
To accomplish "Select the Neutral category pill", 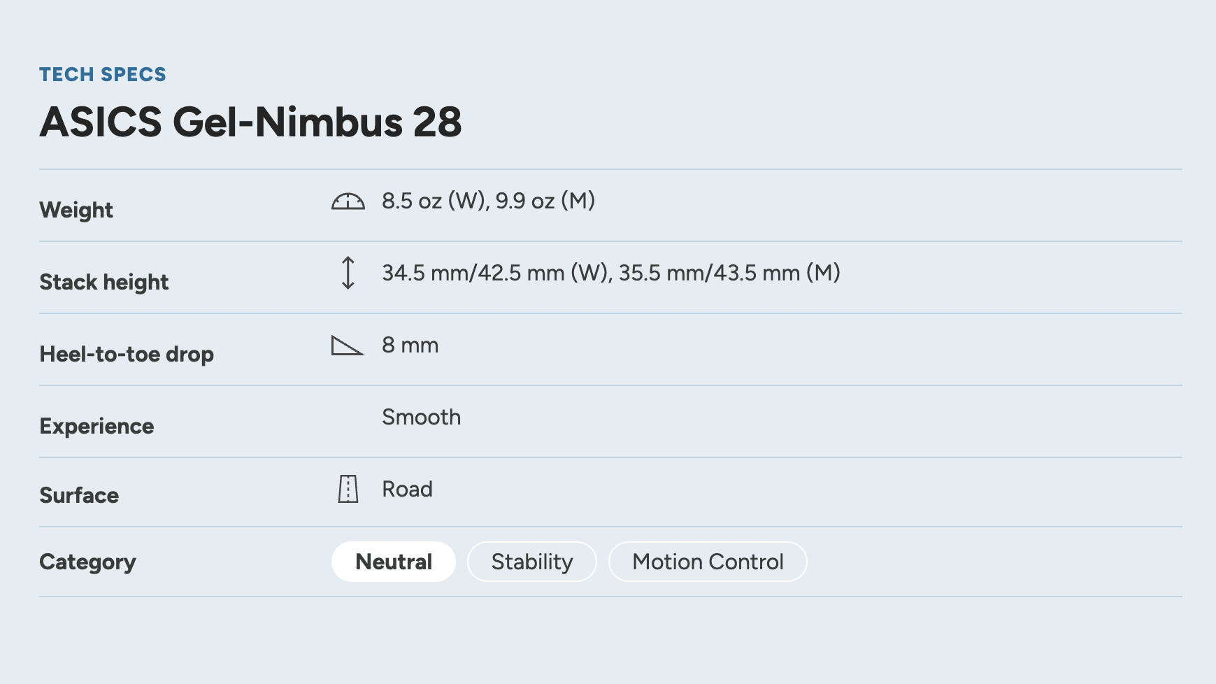I will tap(393, 562).
